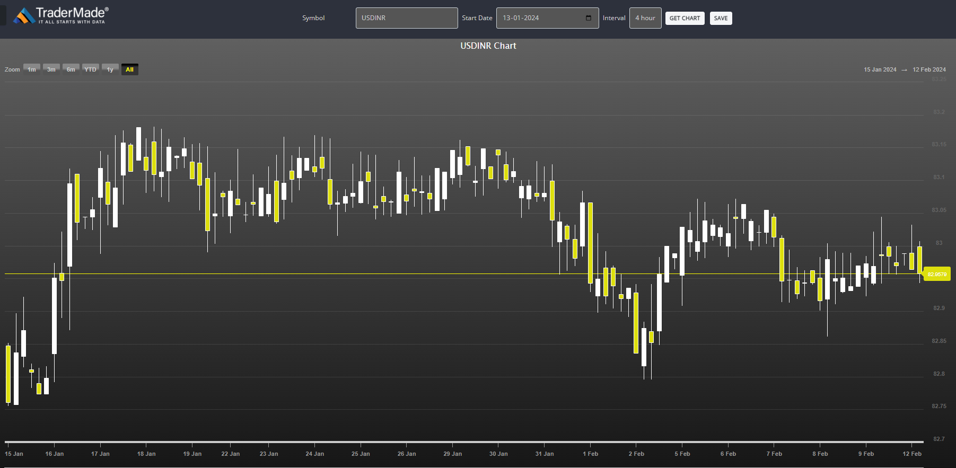Click the Interval label text
The height and width of the screenshot is (468, 956).
coord(614,18)
